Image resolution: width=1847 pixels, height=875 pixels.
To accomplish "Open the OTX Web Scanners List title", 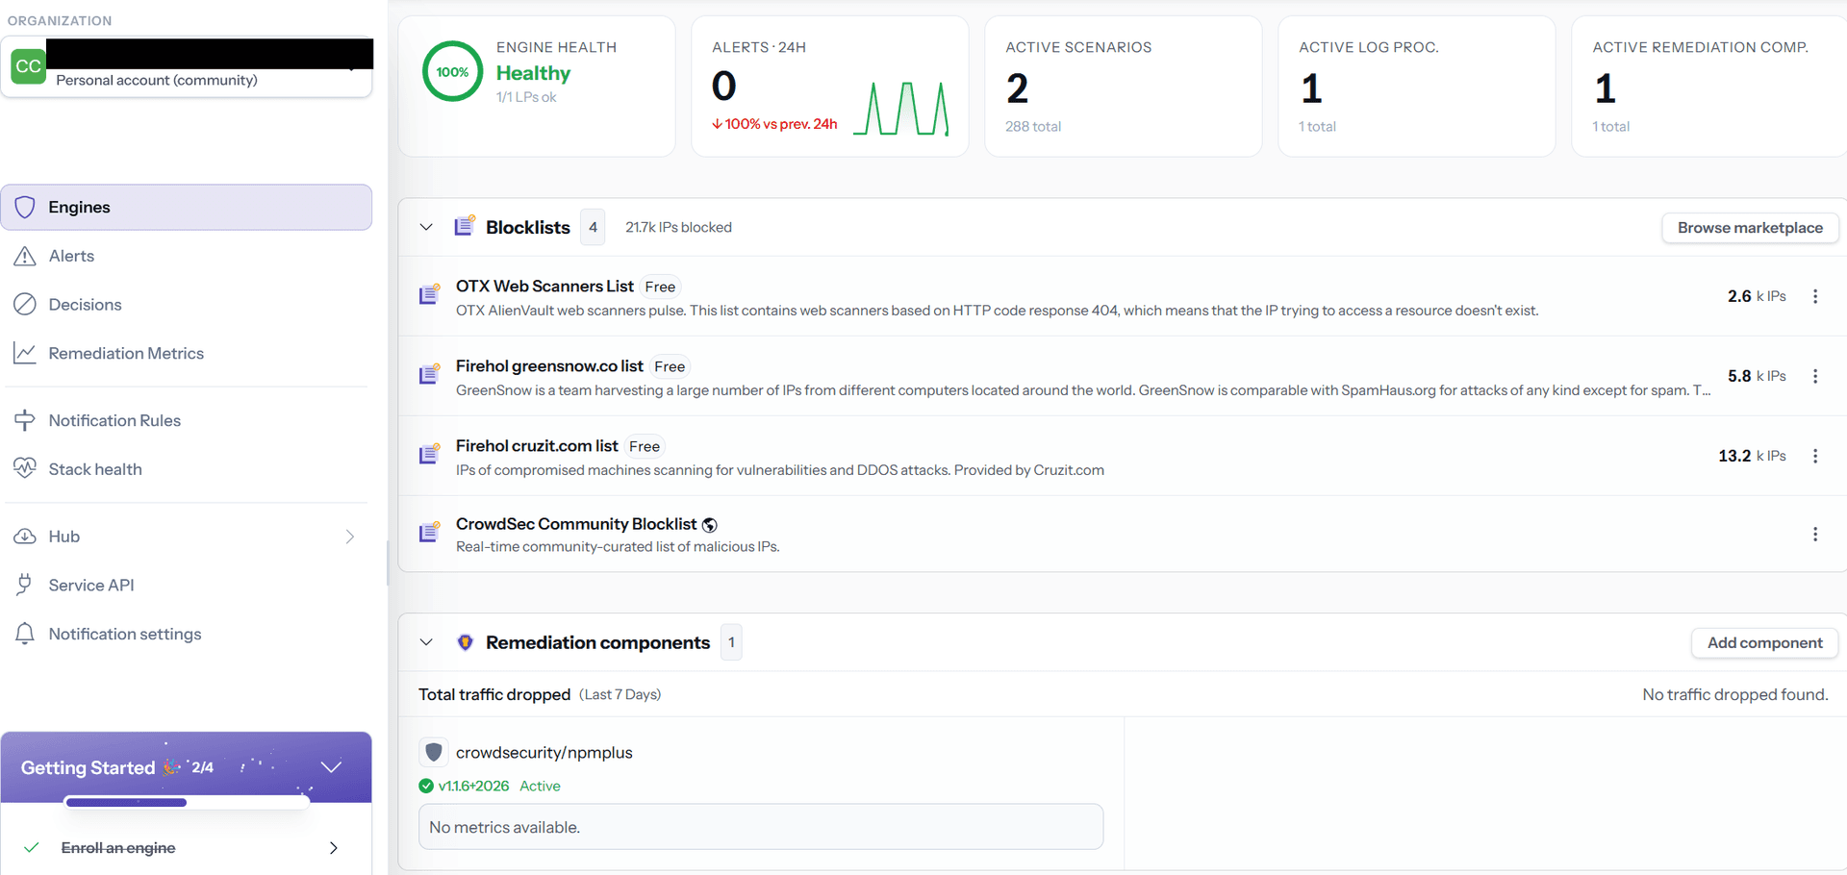I will coord(544,286).
